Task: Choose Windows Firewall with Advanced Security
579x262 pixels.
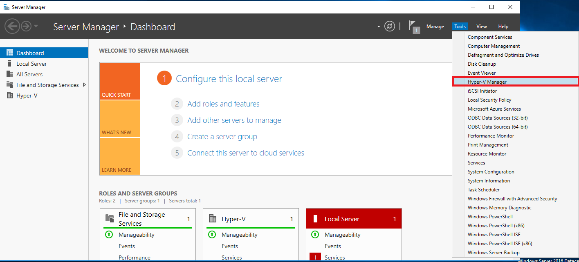Action: tap(515, 199)
